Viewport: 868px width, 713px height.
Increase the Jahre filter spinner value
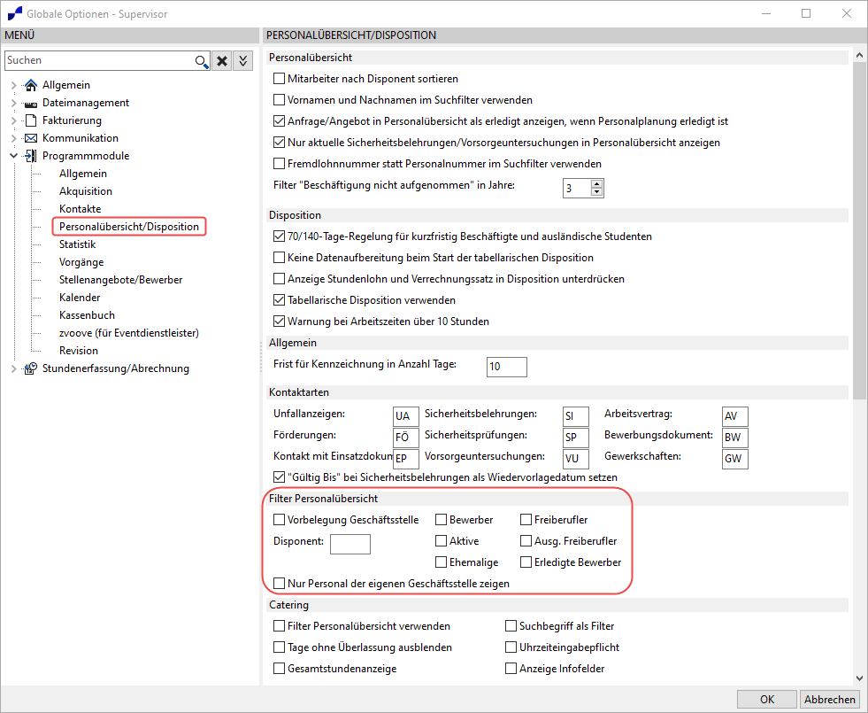pyautogui.click(x=596, y=184)
